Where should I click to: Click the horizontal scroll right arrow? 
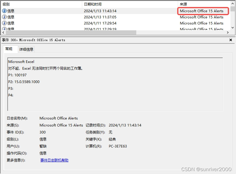pos(228,33)
